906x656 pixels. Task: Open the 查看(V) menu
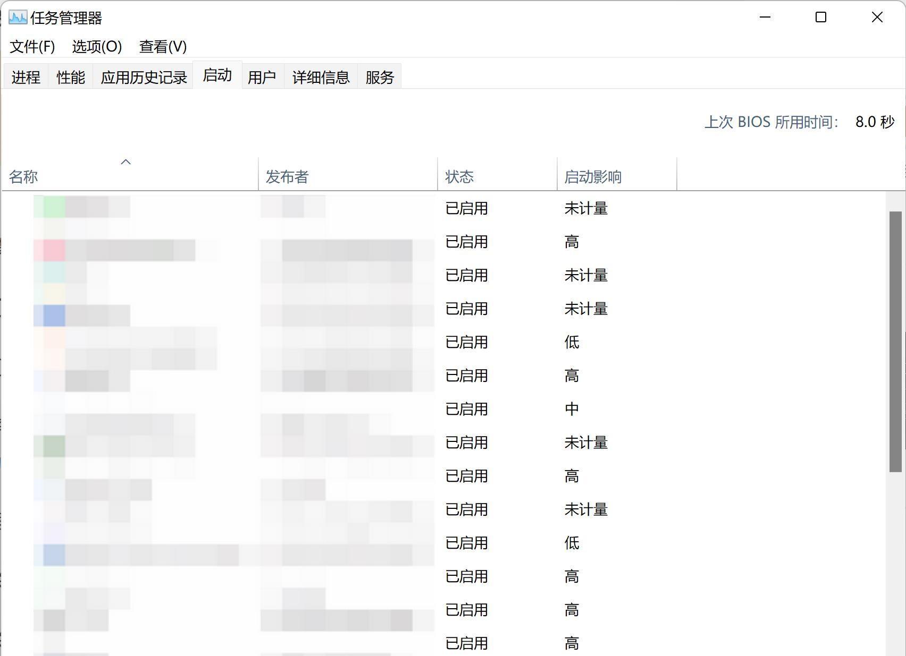click(x=163, y=46)
